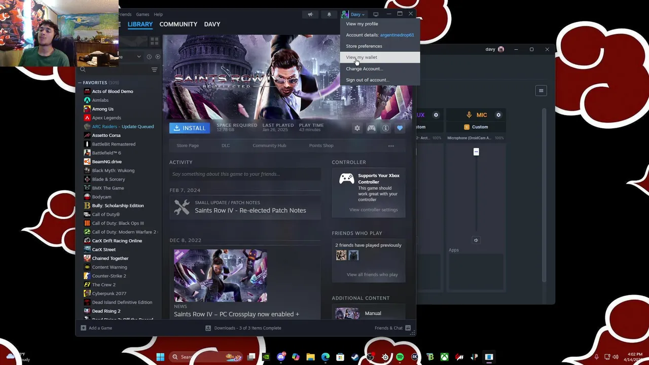Open the Steam announcements megaphone icon
The width and height of the screenshot is (649, 365).
pyautogui.click(x=310, y=14)
